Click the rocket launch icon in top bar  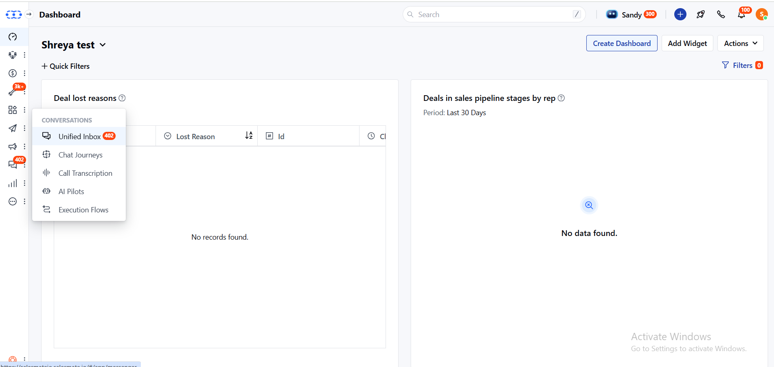[x=701, y=14]
